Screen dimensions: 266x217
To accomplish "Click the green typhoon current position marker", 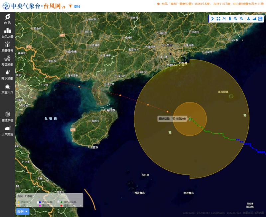I will click(x=190, y=118).
